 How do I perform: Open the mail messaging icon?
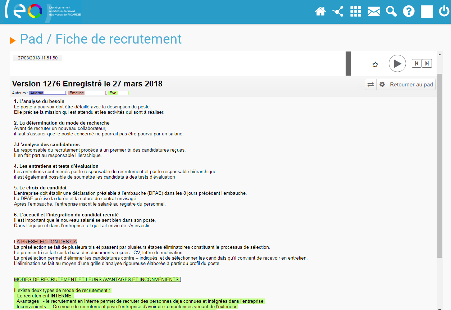tap(374, 12)
